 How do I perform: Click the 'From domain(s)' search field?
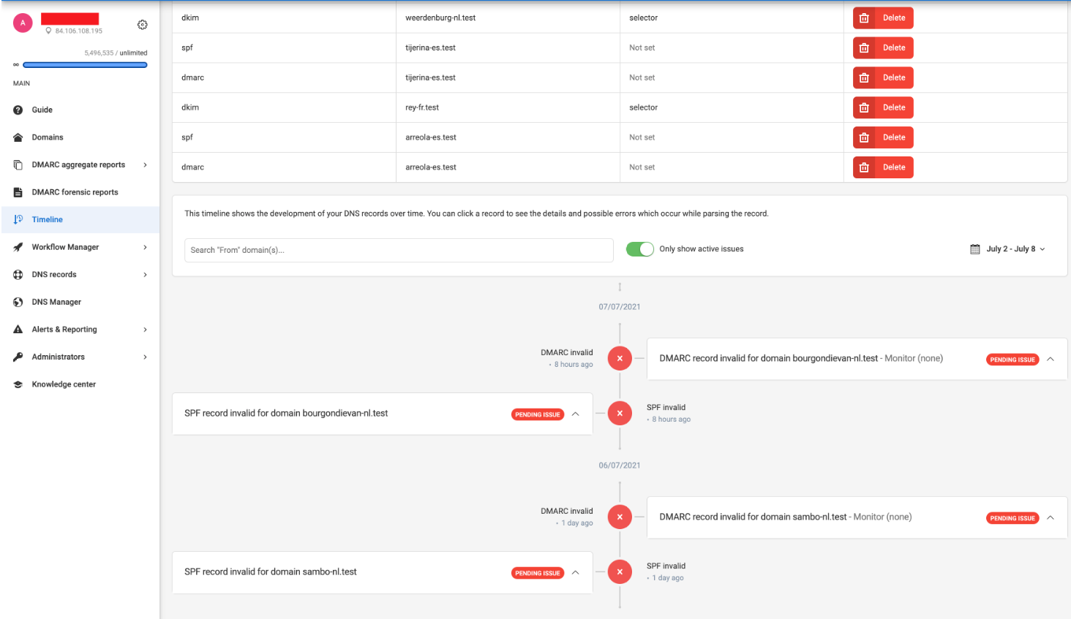click(399, 250)
